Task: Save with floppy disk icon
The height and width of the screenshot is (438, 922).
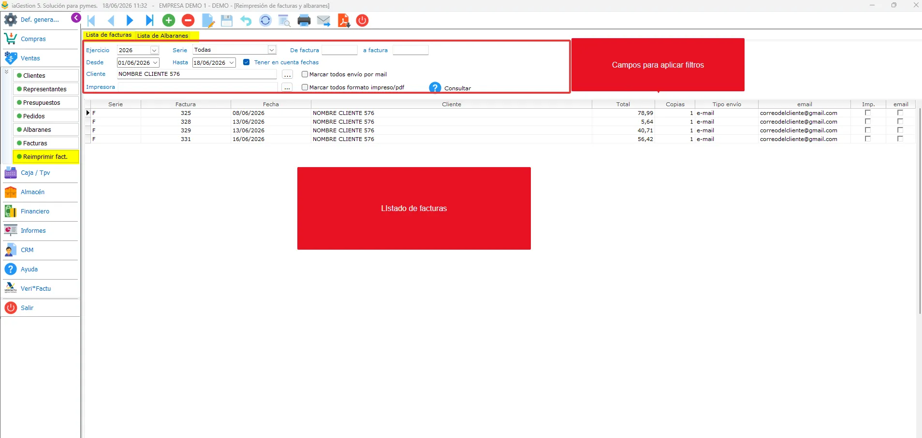Action: point(227,20)
